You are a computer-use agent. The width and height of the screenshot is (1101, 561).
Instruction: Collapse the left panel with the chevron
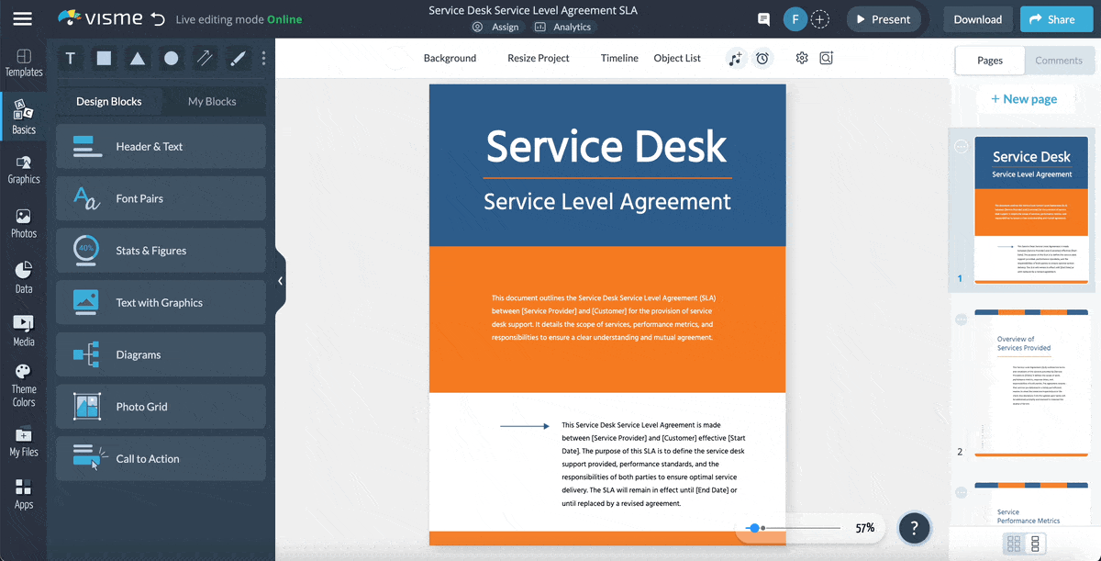[x=281, y=281]
